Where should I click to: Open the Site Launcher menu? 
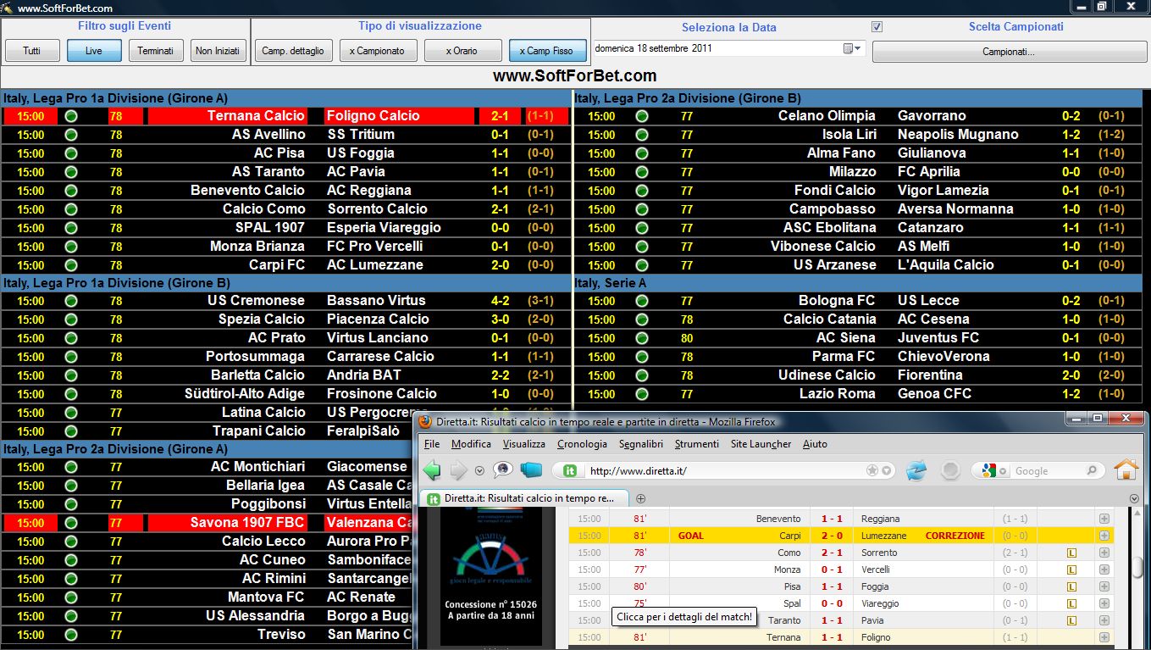tap(761, 444)
